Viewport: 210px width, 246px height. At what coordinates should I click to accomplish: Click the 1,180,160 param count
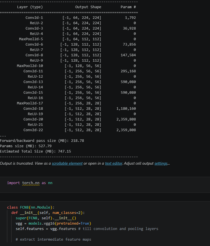point(126,108)
